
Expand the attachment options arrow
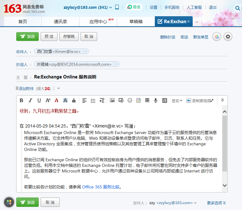click(58, 88)
